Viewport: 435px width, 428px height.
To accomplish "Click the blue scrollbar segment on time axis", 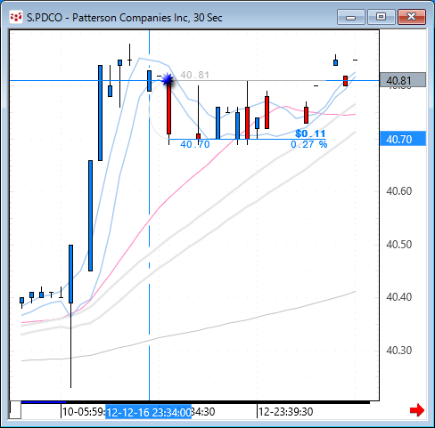I will pos(44,402).
